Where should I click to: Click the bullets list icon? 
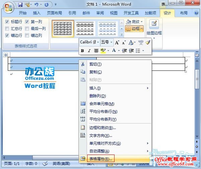[138, 51]
